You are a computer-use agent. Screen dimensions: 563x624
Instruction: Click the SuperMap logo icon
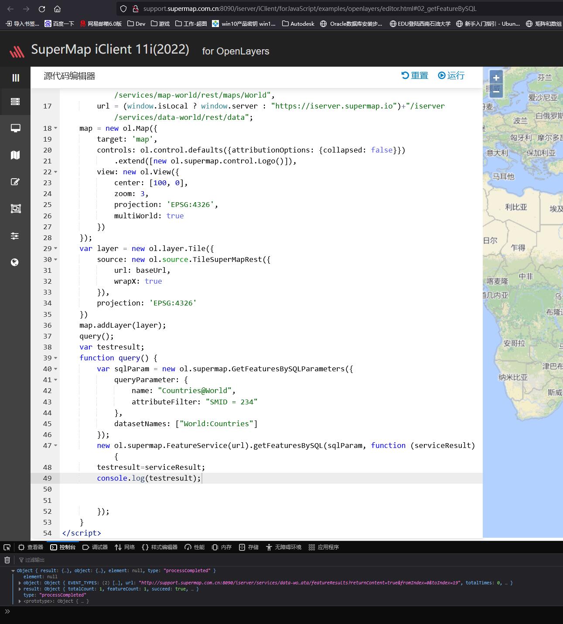(x=17, y=52)
